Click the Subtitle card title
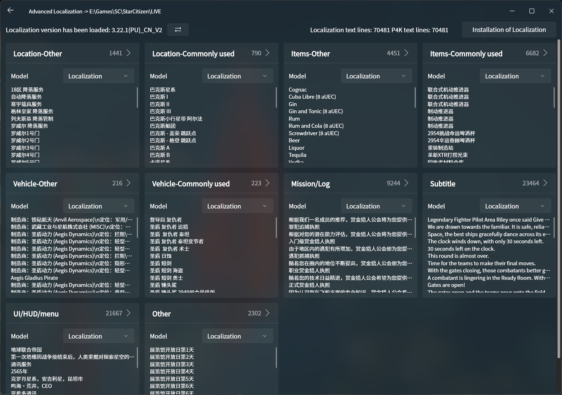Screen dimensions: 562x395 tap(443, 184)
